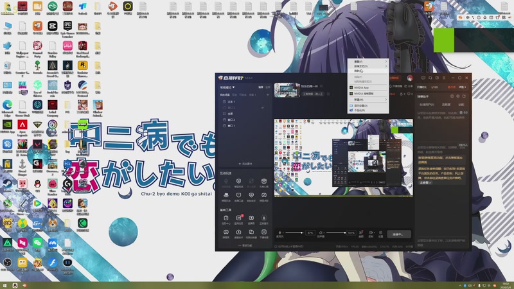Expand 详情 > in stream duration bar
This screenshot has width=514, height=289.
pyautogui.click(x=462, y=87)
